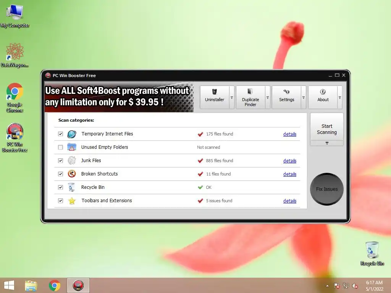
Task: Click the Recycle Bin 'OK' status
Action: [209, 187]
